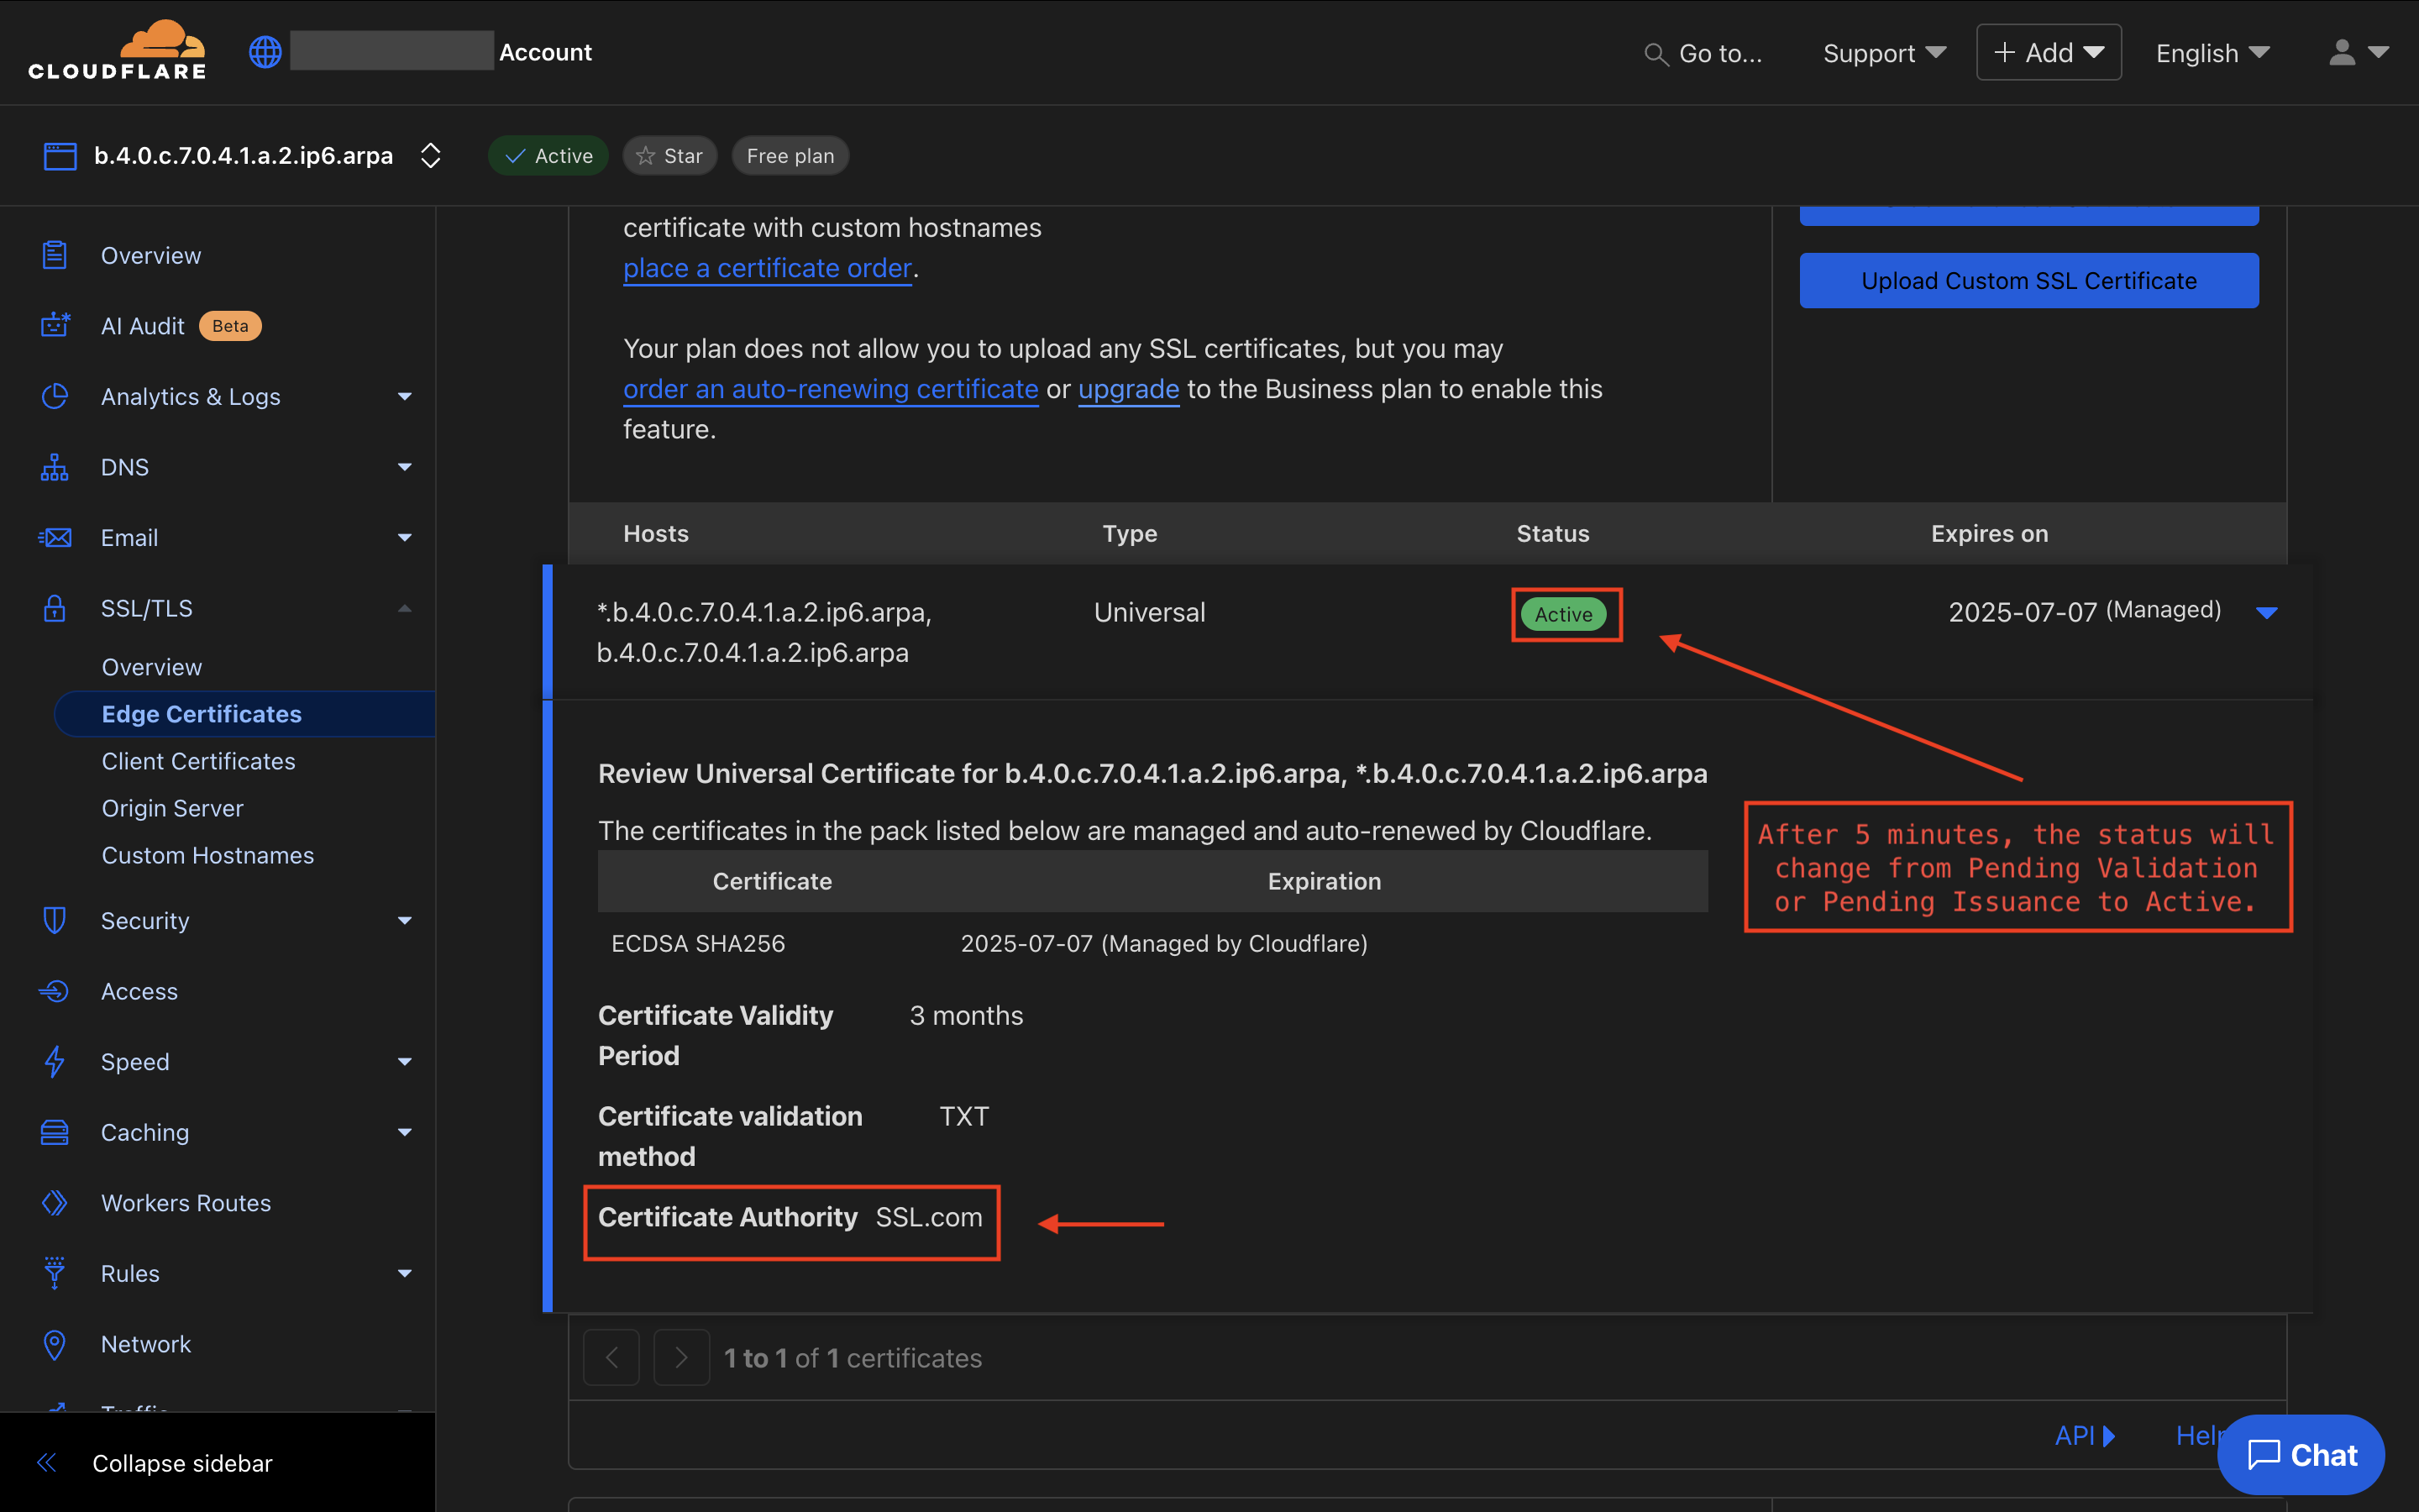Click the search magnifier icon
2419x1512 pixels.
(x=1656, y=54)
